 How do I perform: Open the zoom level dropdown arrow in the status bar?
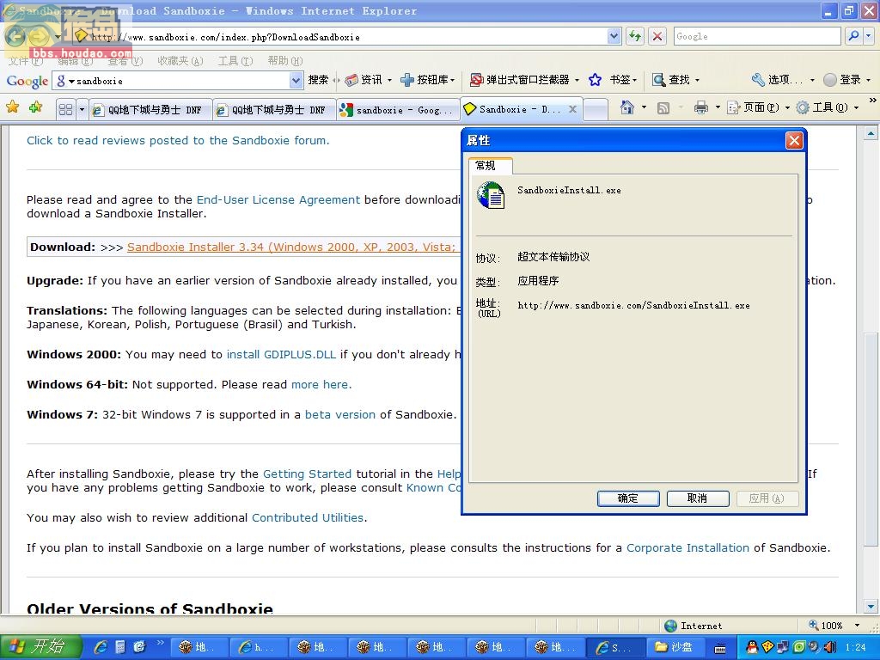[x=857, y=626]
